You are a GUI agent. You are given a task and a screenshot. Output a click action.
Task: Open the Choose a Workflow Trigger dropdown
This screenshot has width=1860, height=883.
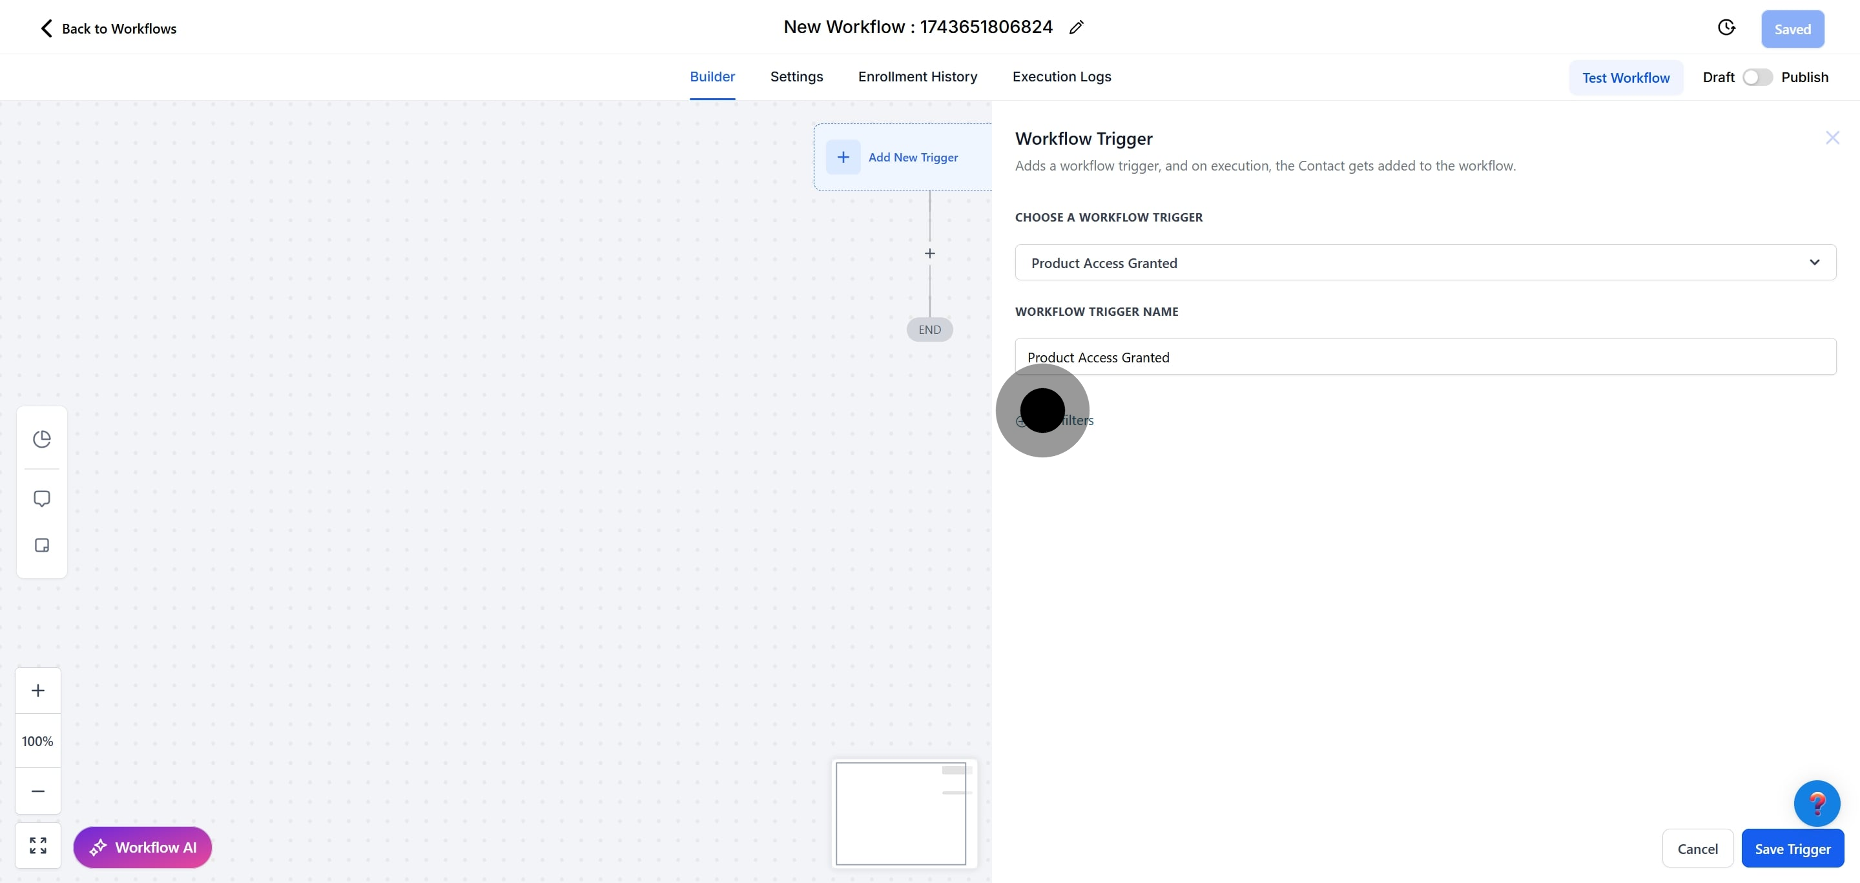(1425, 262)
